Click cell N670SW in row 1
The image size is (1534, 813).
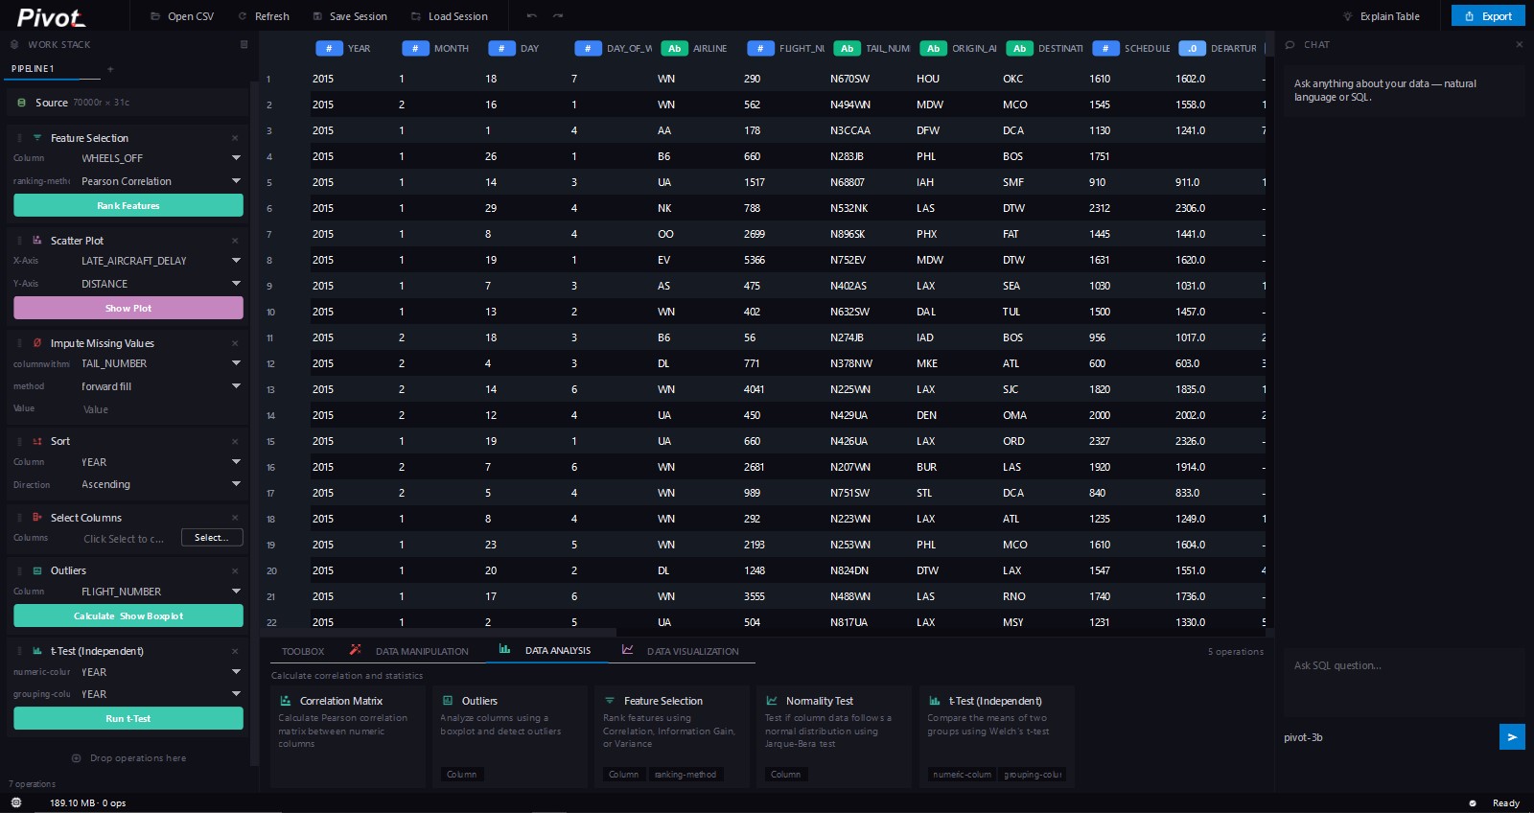coord(849,79)
